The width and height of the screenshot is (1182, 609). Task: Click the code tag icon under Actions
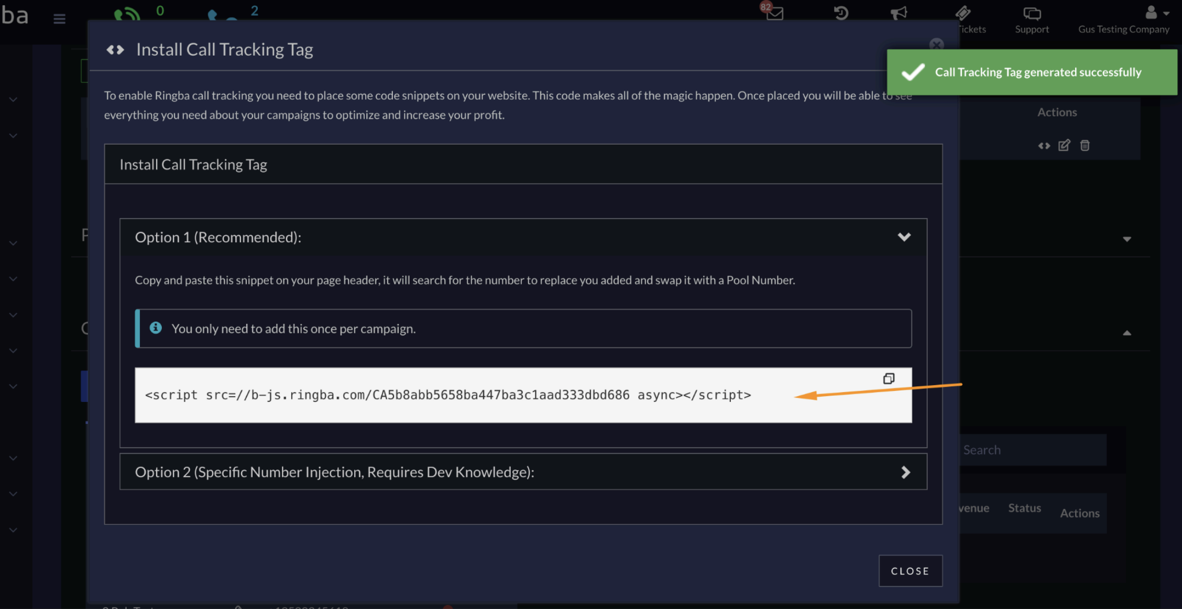(x=1044, y=146)
